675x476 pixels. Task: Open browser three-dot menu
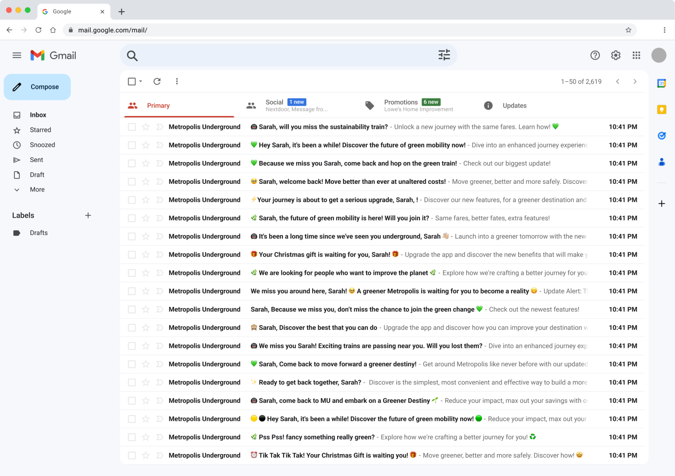click(x=664, y=30)
